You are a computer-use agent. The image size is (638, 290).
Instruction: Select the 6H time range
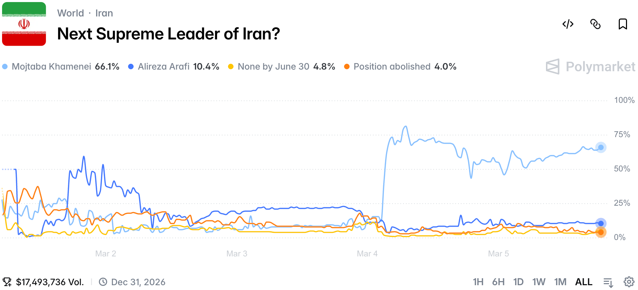(498, 282)
